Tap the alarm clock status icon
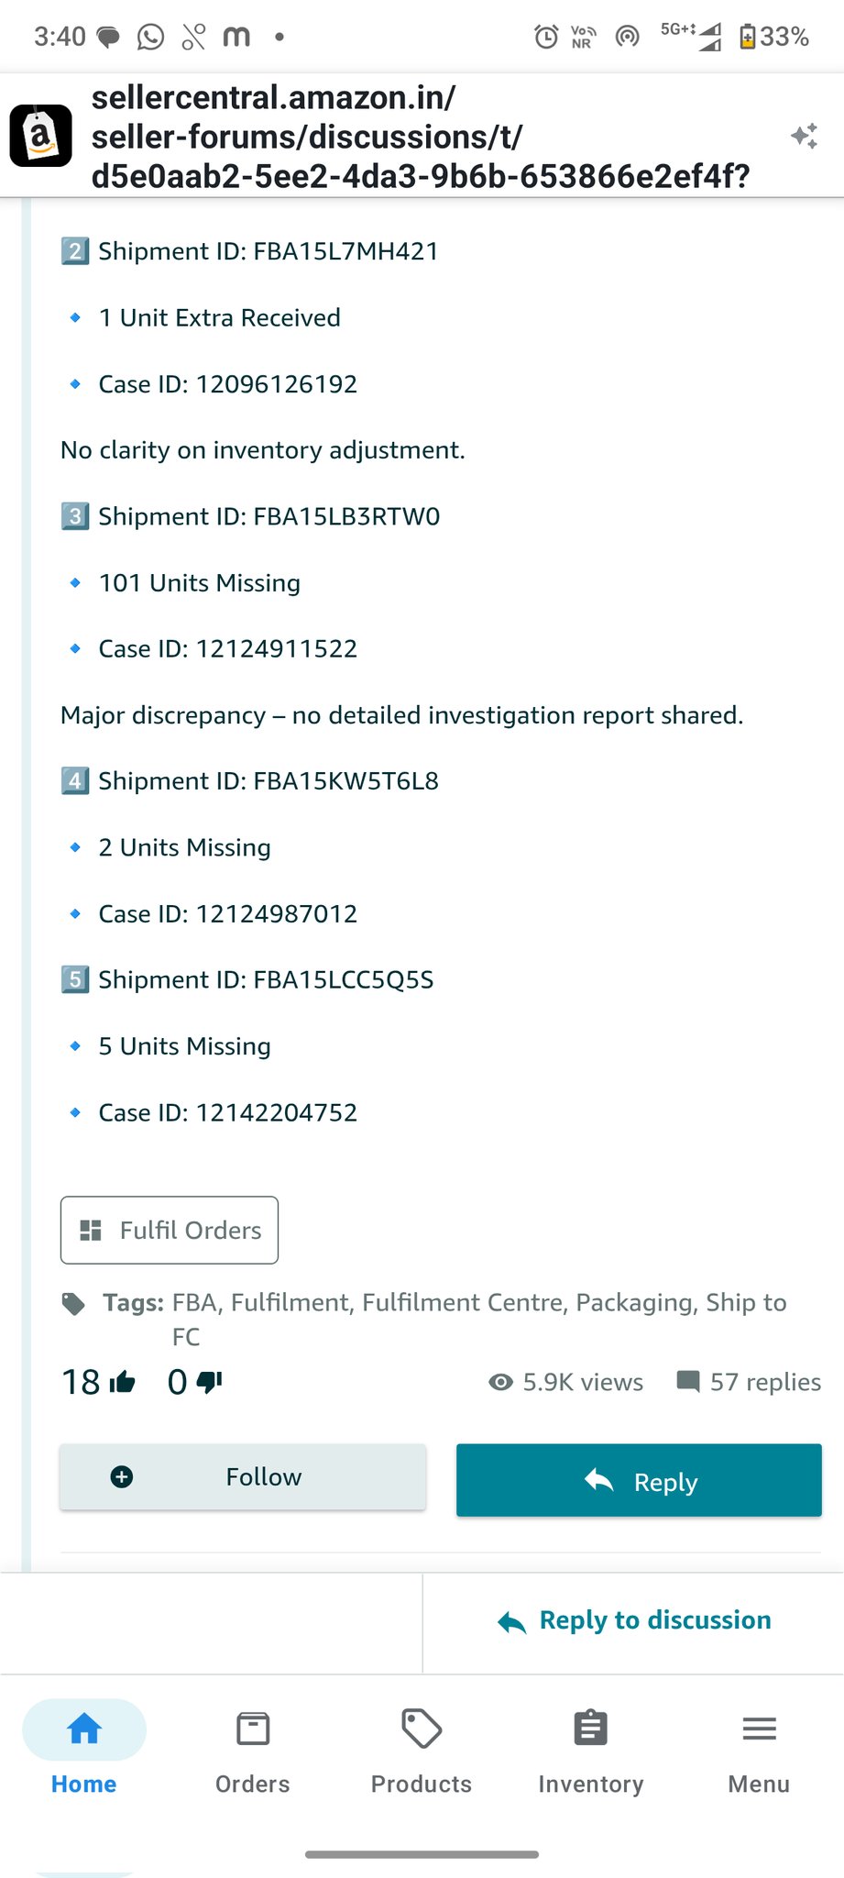 coord(546,37)
